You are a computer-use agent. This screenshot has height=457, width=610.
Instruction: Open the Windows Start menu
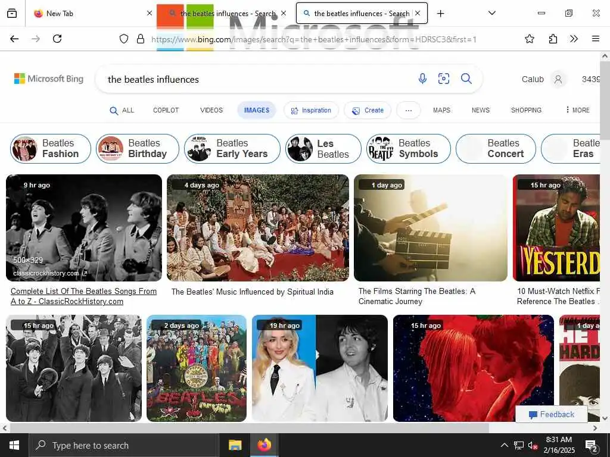[x=14, y=445]
